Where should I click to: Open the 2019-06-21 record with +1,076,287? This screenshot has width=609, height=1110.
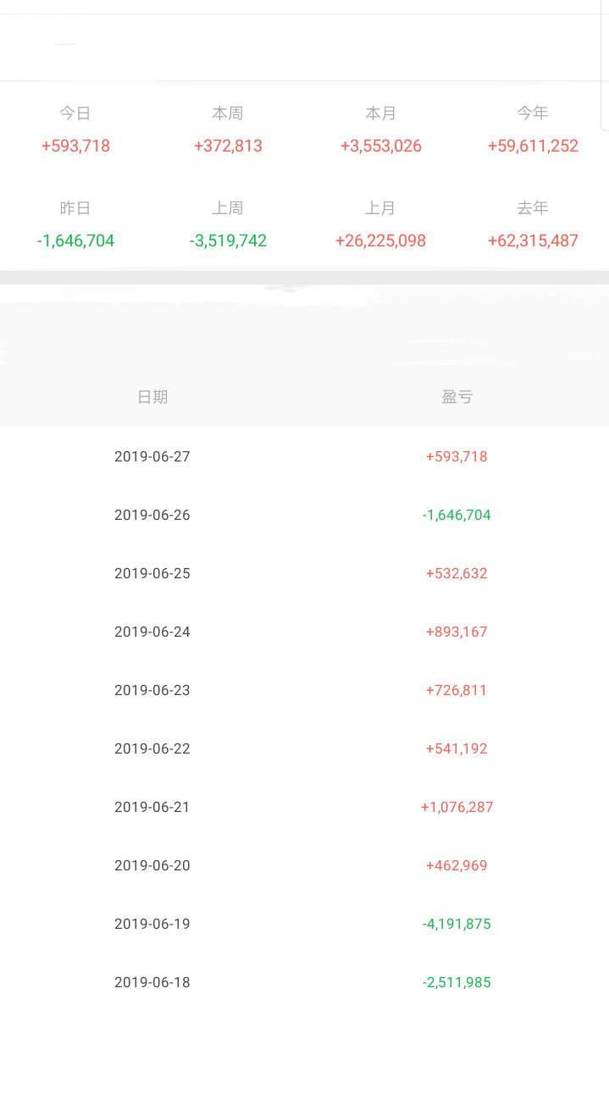304,807
